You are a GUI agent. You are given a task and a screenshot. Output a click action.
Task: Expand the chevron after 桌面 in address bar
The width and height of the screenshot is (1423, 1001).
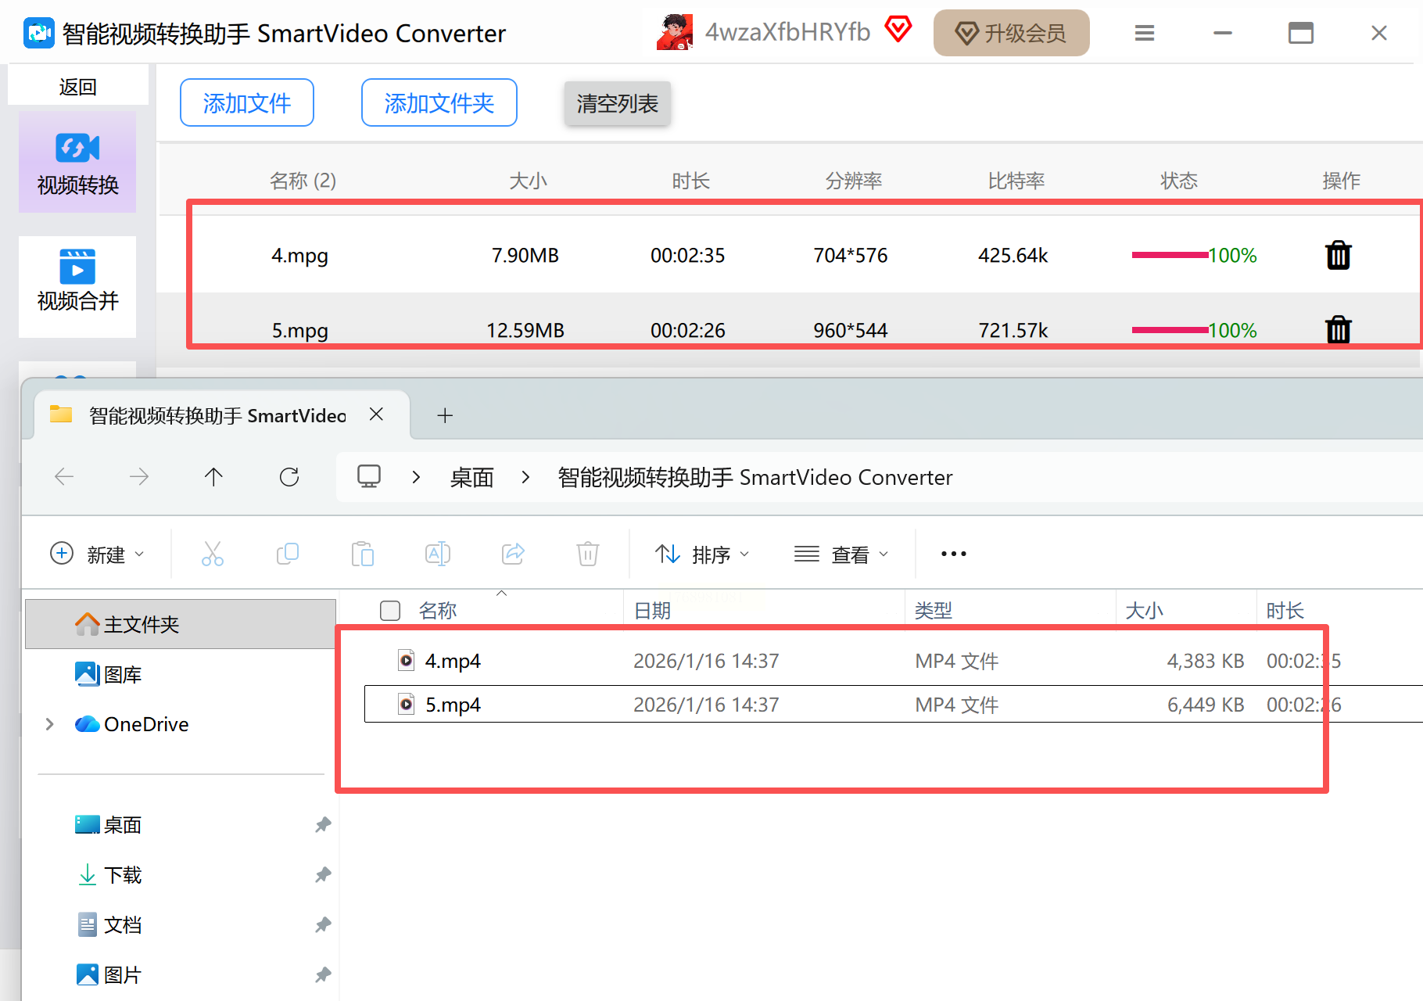(x=525, y=477)
